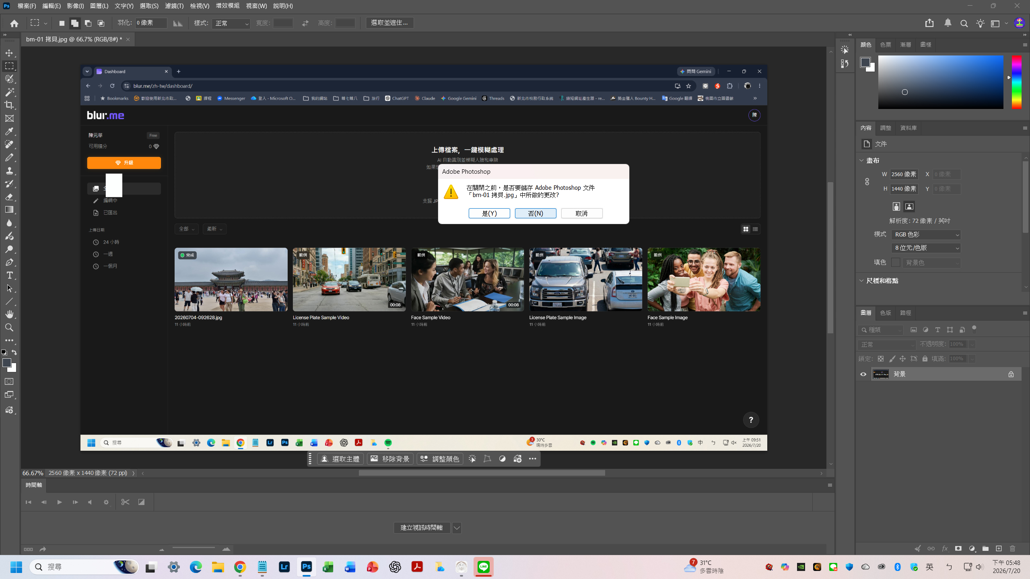Select the Eraser tool
The image size is (1030, 579).
pos(9,197)
